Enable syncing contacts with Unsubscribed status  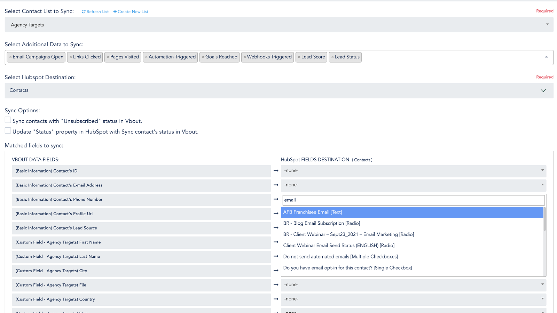[8, 120]
